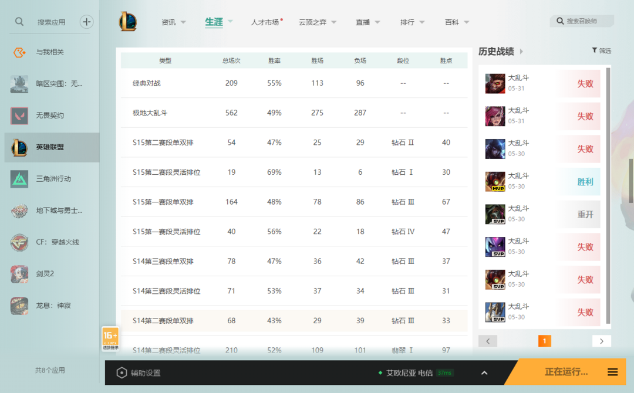Select S14第三赛段灵活排位 row
This screenshot has width=634, height=393.
[294, 291]
